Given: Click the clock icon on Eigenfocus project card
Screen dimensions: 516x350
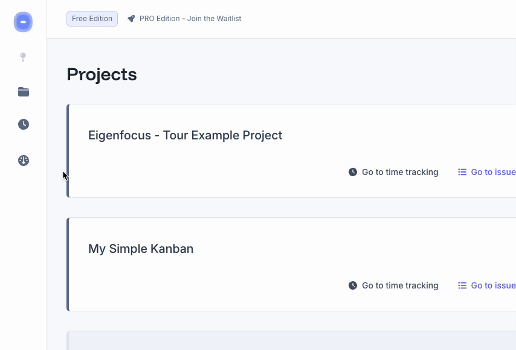Looking at the screenshot, I should 352,172.
